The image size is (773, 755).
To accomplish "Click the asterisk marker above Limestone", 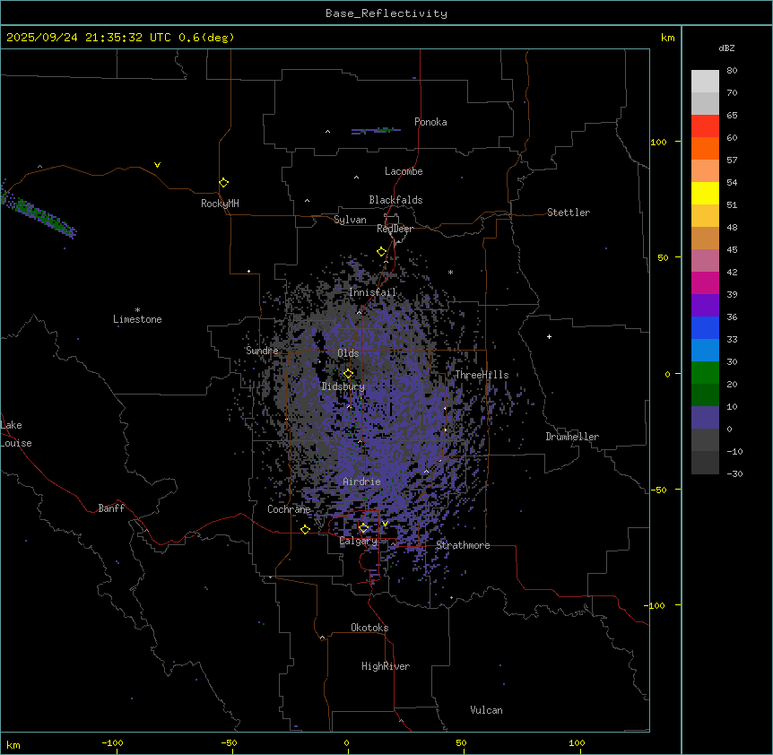I will (137, 309).
